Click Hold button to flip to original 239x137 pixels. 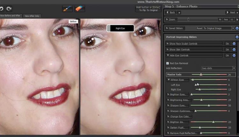point(148,9)
